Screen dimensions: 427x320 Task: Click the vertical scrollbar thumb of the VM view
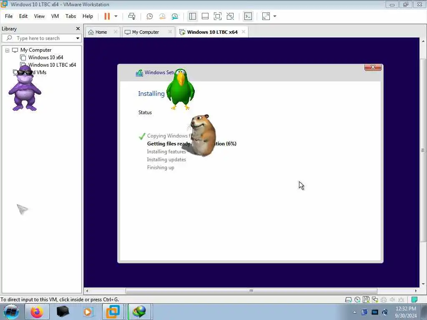click(423, 150)
